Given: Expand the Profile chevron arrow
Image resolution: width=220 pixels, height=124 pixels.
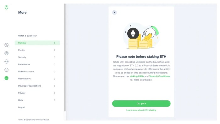Looking at the screenshot, I should [55, 50].
